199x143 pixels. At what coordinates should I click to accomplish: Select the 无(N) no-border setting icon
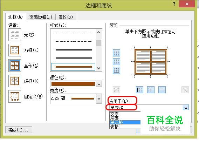point(15,35)
